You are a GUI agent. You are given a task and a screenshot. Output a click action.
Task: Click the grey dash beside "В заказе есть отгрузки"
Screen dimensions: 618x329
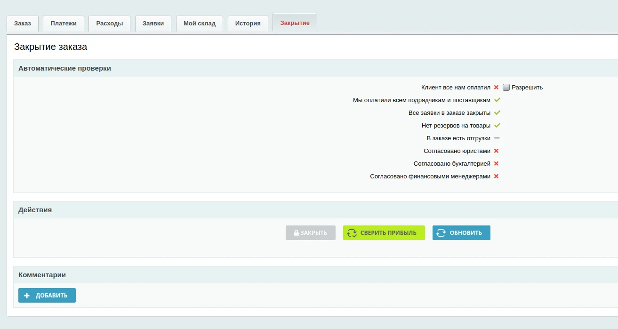tap(497, 138)
